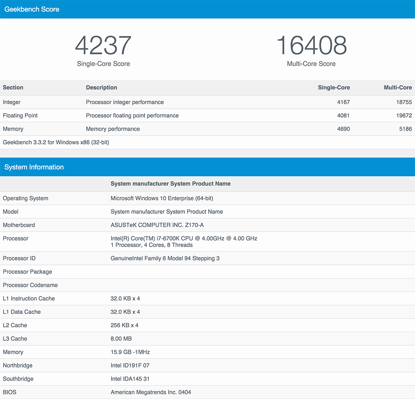Click 'GenuineIntel Family 6 Model 94 Stepping 3'
Screen dimensions: 415x399
[x=165, y=258]
